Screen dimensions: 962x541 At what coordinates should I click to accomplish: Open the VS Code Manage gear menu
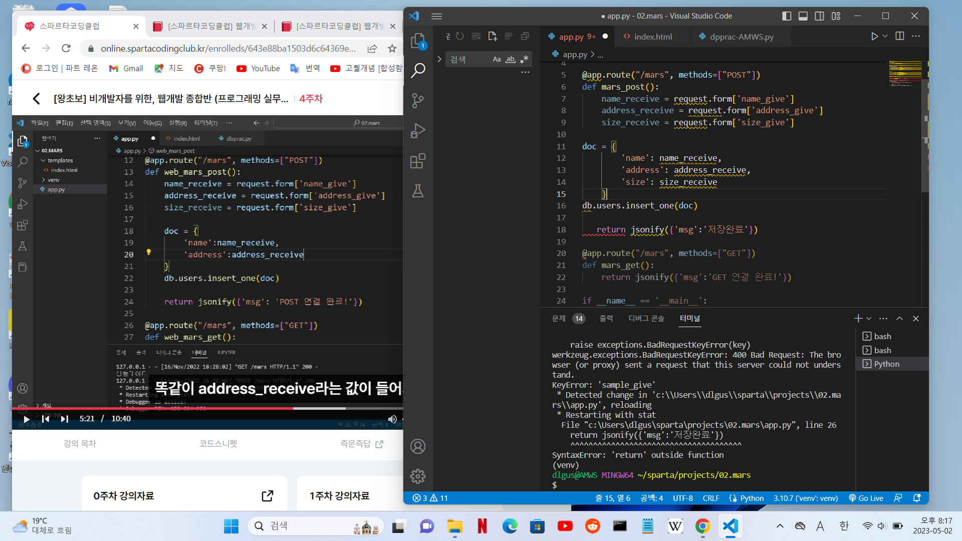tap(418, 476)
